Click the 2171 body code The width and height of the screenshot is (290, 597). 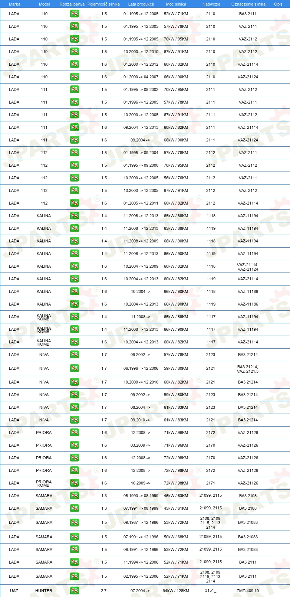(211, 483)
